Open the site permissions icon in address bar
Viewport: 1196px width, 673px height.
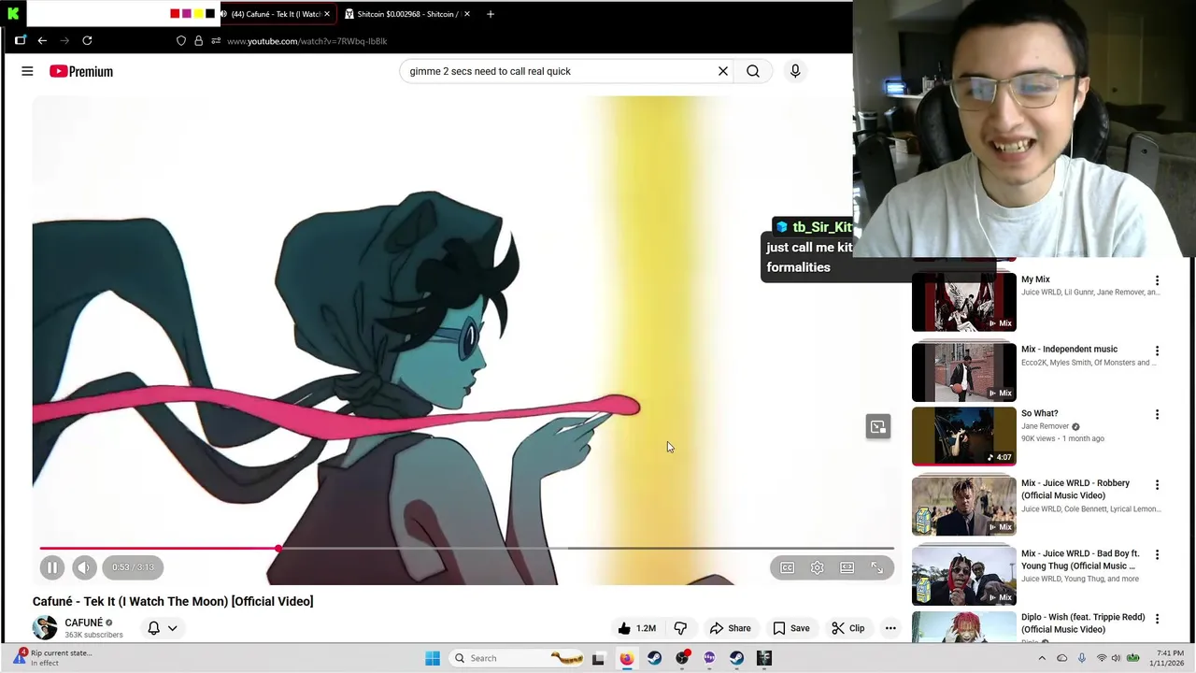(x=216, y=41)
